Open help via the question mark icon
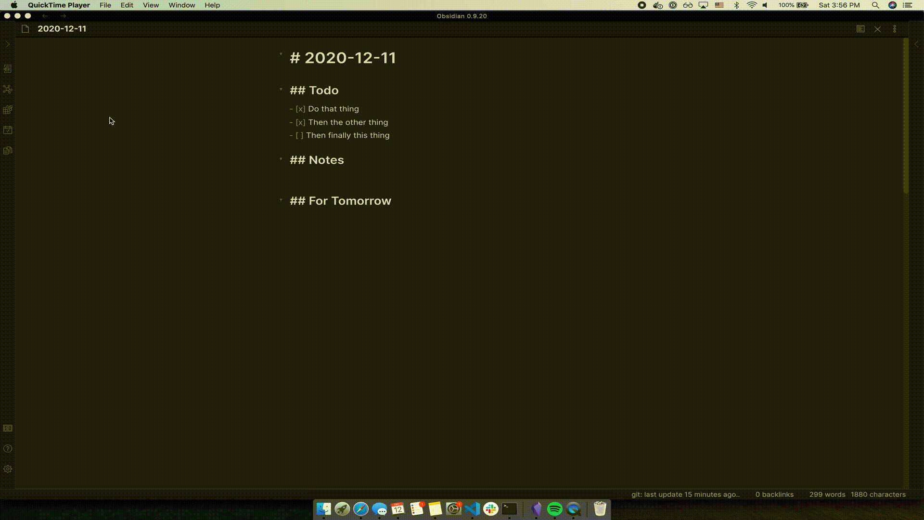 [x=8, y=448]
